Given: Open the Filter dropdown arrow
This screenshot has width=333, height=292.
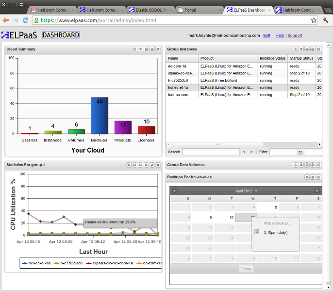Looking at the screenshot, I should pos(300,152).
